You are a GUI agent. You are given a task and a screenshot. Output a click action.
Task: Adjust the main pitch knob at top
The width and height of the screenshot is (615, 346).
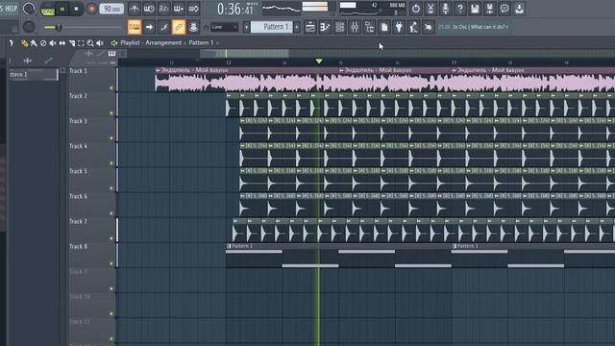[x=29, y=9]
